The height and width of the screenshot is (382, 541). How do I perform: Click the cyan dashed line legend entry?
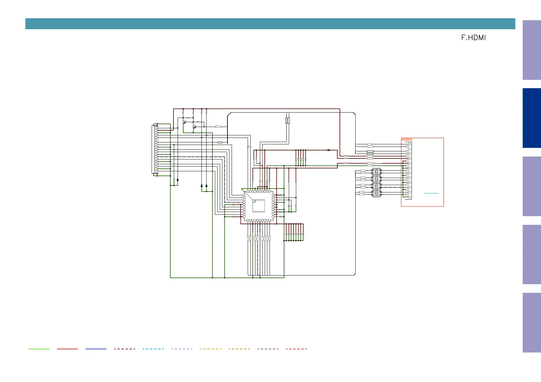(153, 349)
